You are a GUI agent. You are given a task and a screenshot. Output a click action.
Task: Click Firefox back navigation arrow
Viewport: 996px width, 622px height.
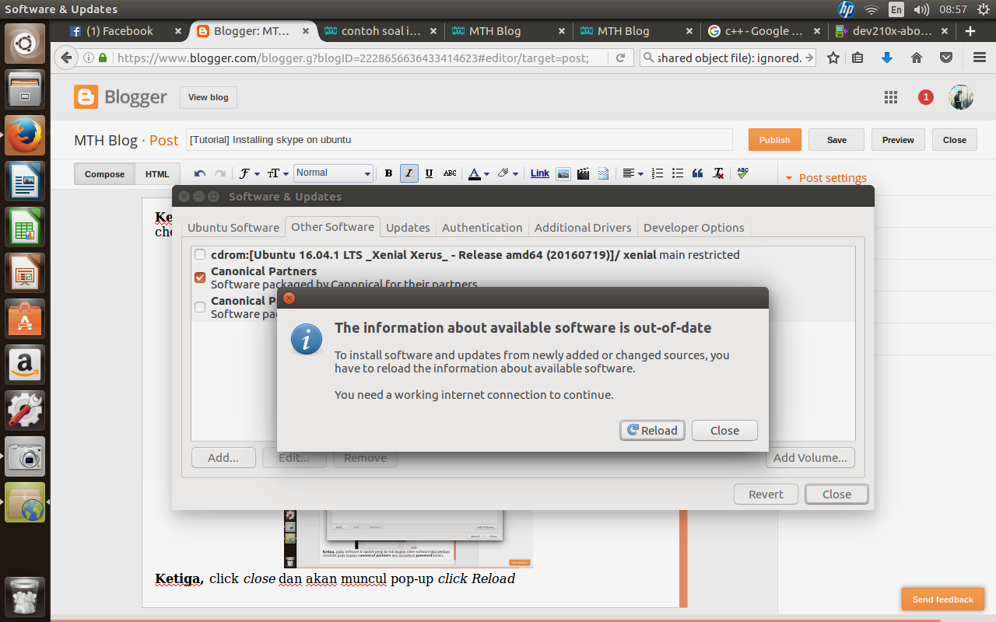[66, 58]
